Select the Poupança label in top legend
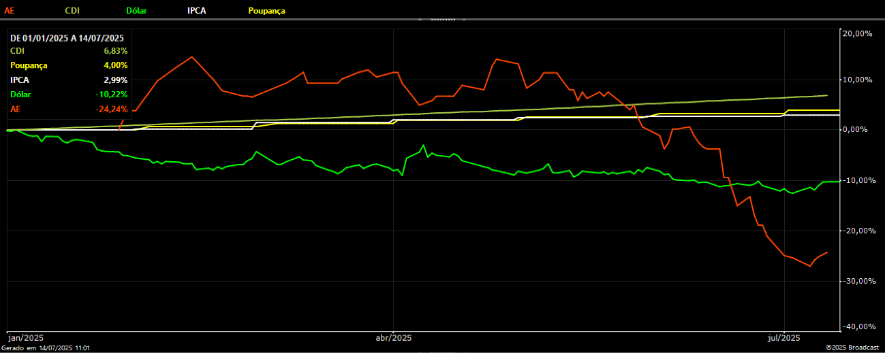 (x=266, y=11)
